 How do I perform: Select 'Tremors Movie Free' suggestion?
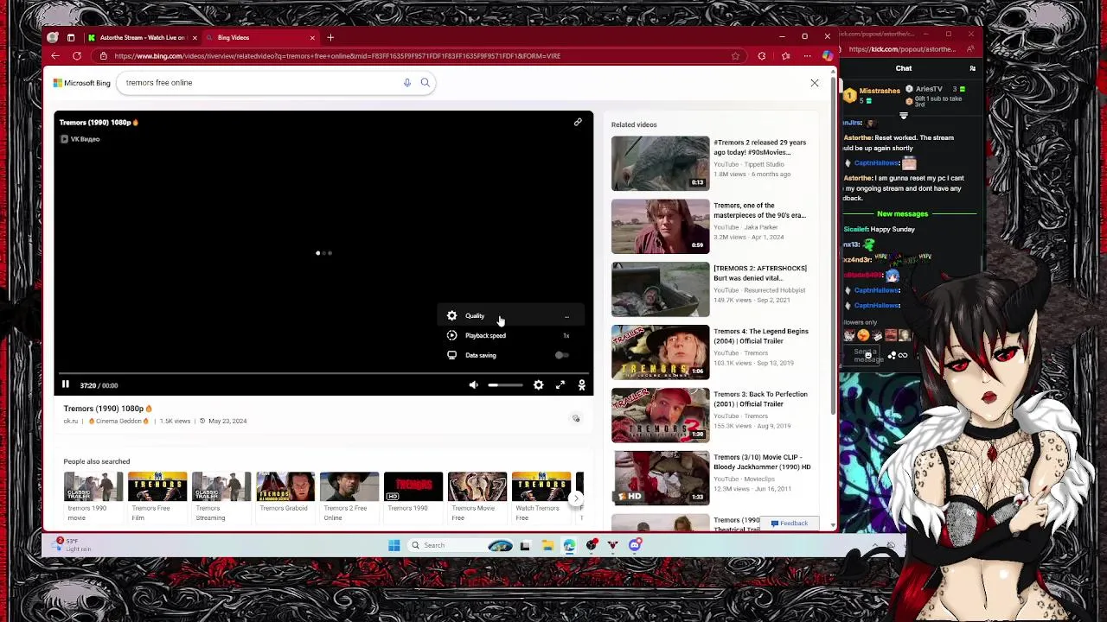click(x=477, y=497)
